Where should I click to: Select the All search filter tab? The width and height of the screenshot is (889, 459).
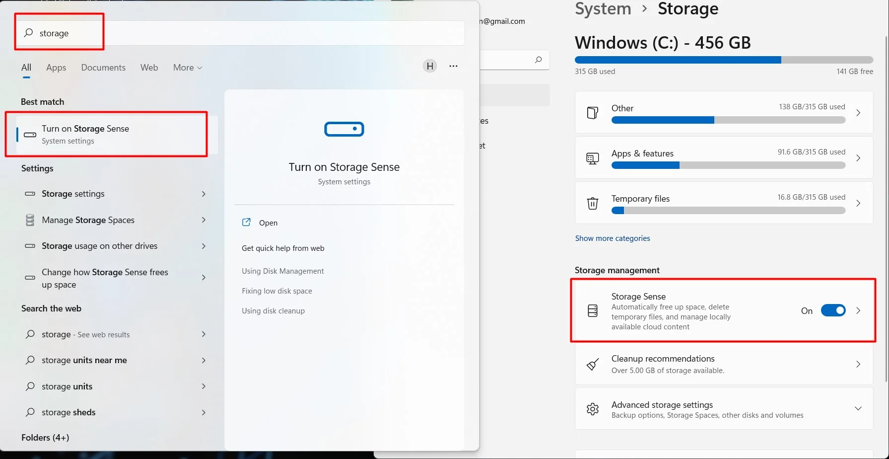coord(26,68)
